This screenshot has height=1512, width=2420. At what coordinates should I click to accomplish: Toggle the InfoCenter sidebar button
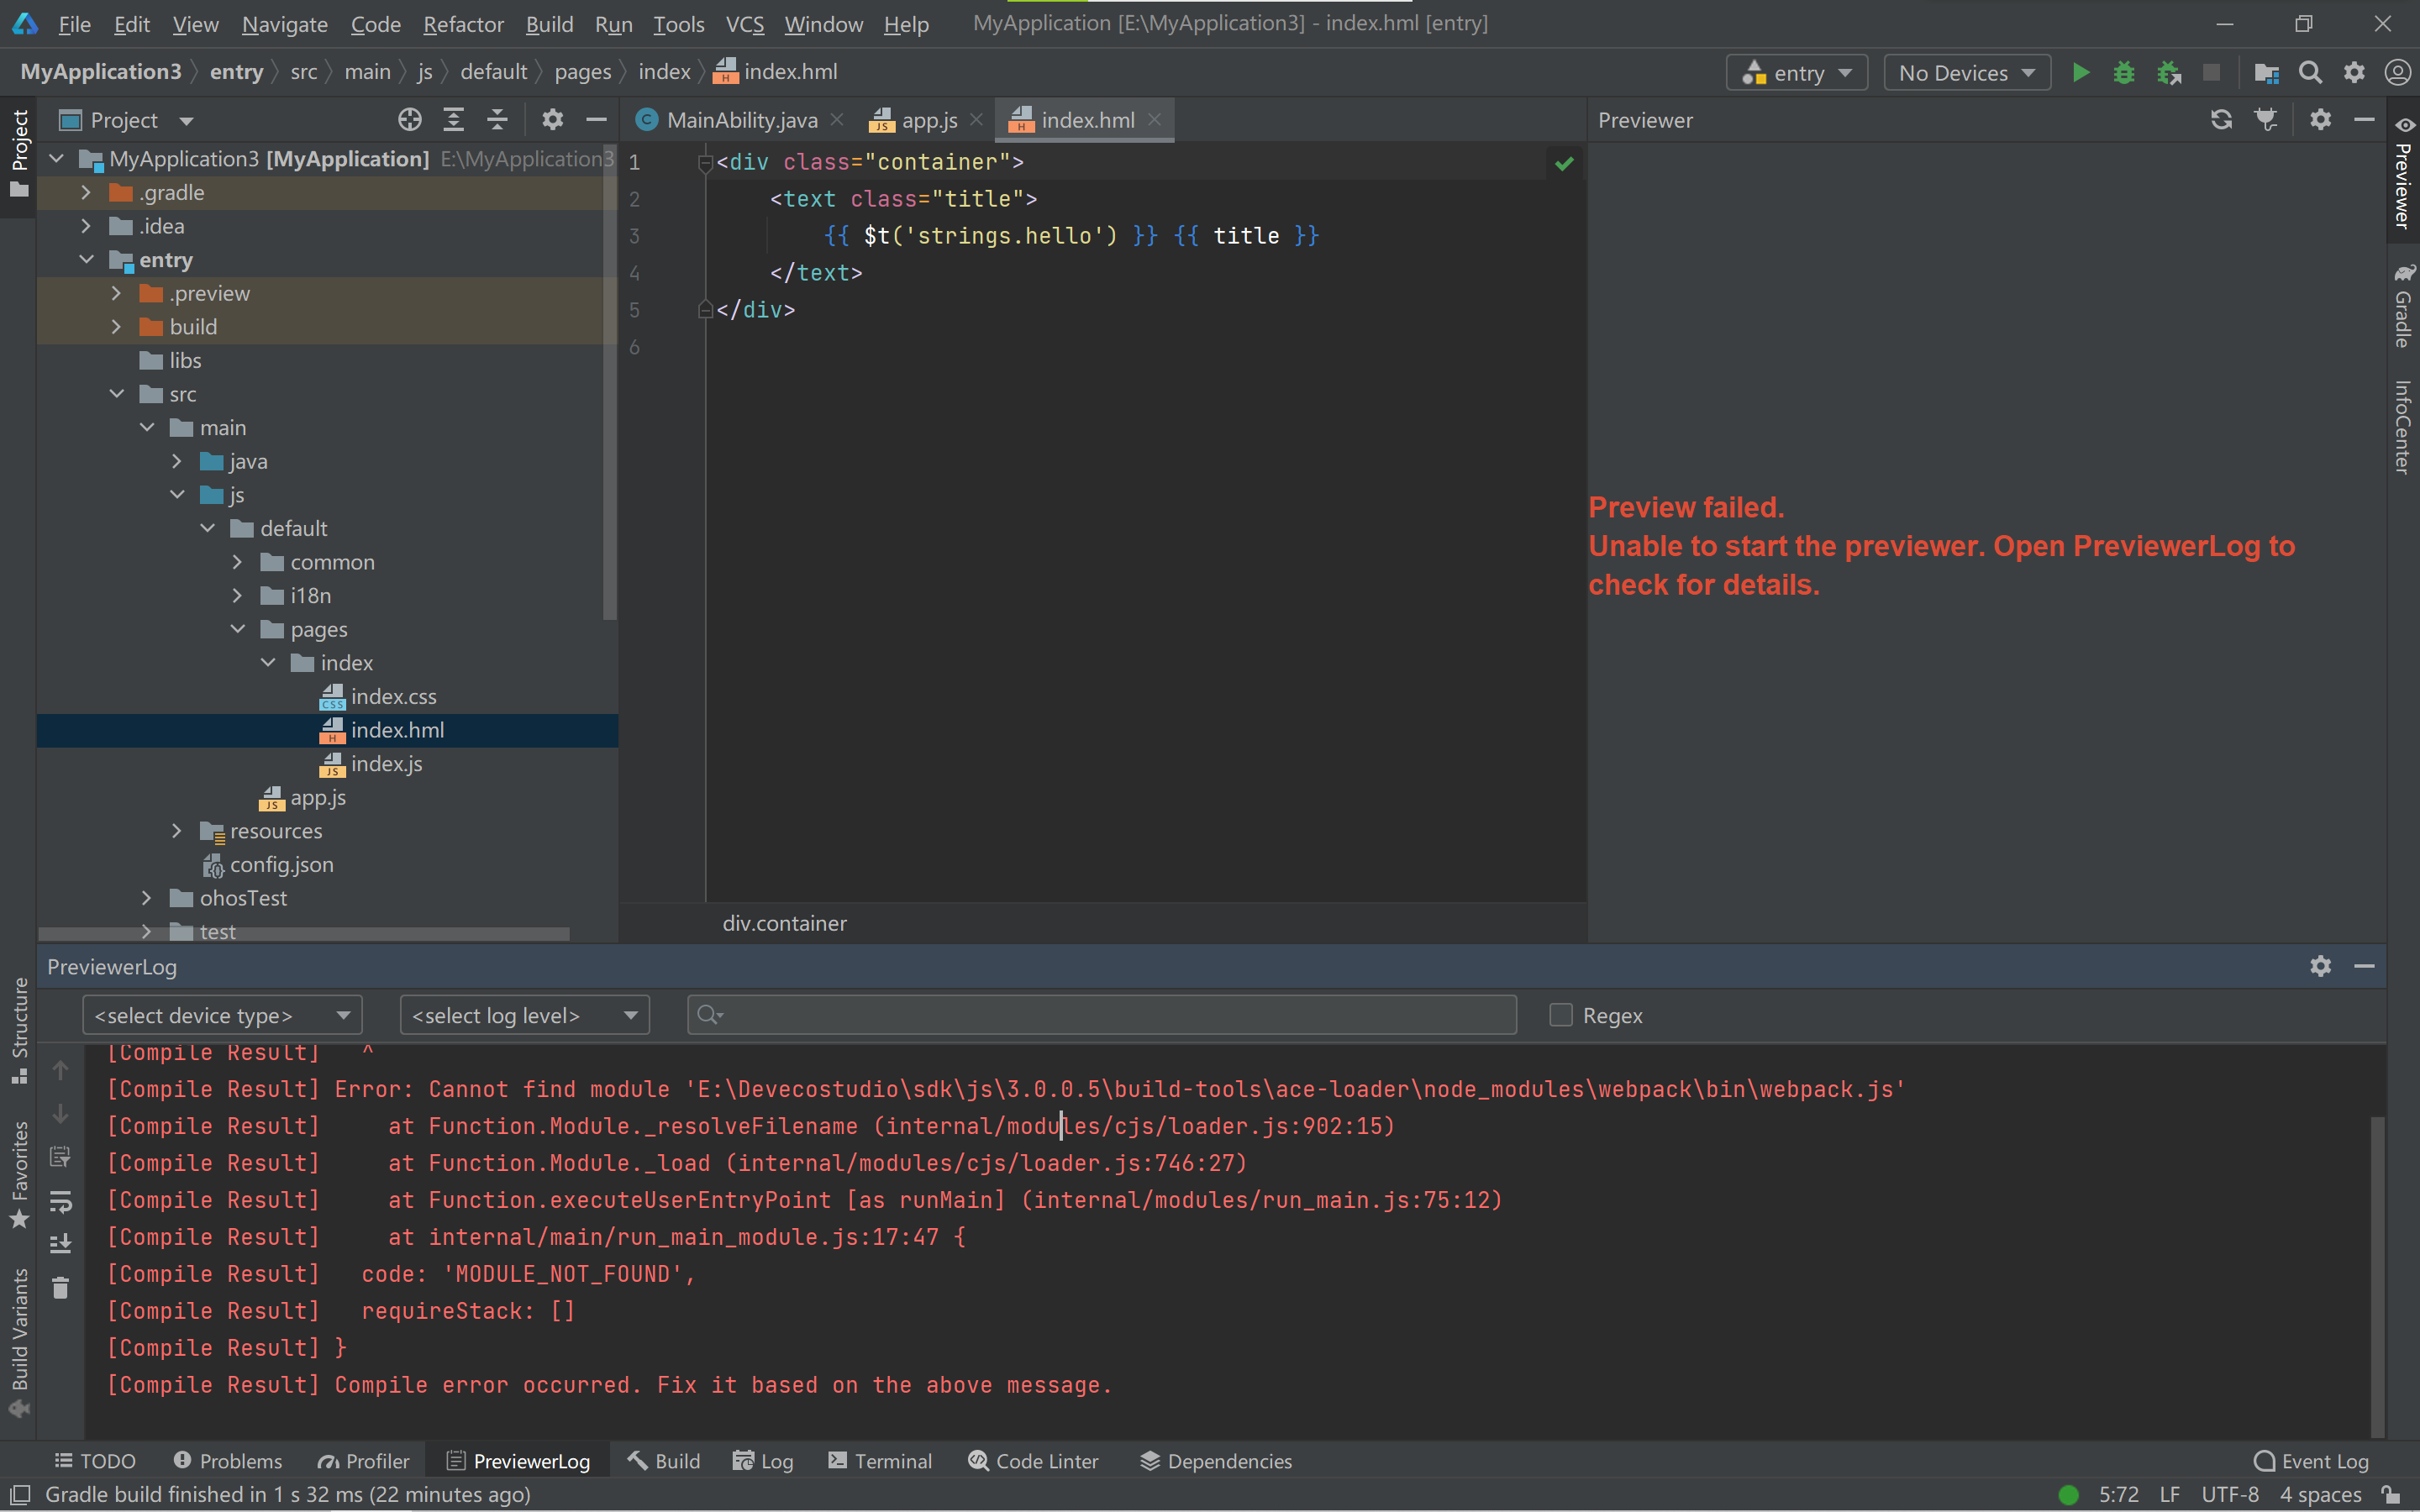pyautogui.click(x=2402, y=427)
